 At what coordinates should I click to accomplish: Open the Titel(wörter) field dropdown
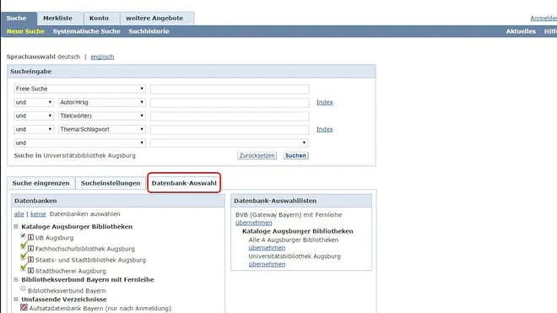(102, 116)
